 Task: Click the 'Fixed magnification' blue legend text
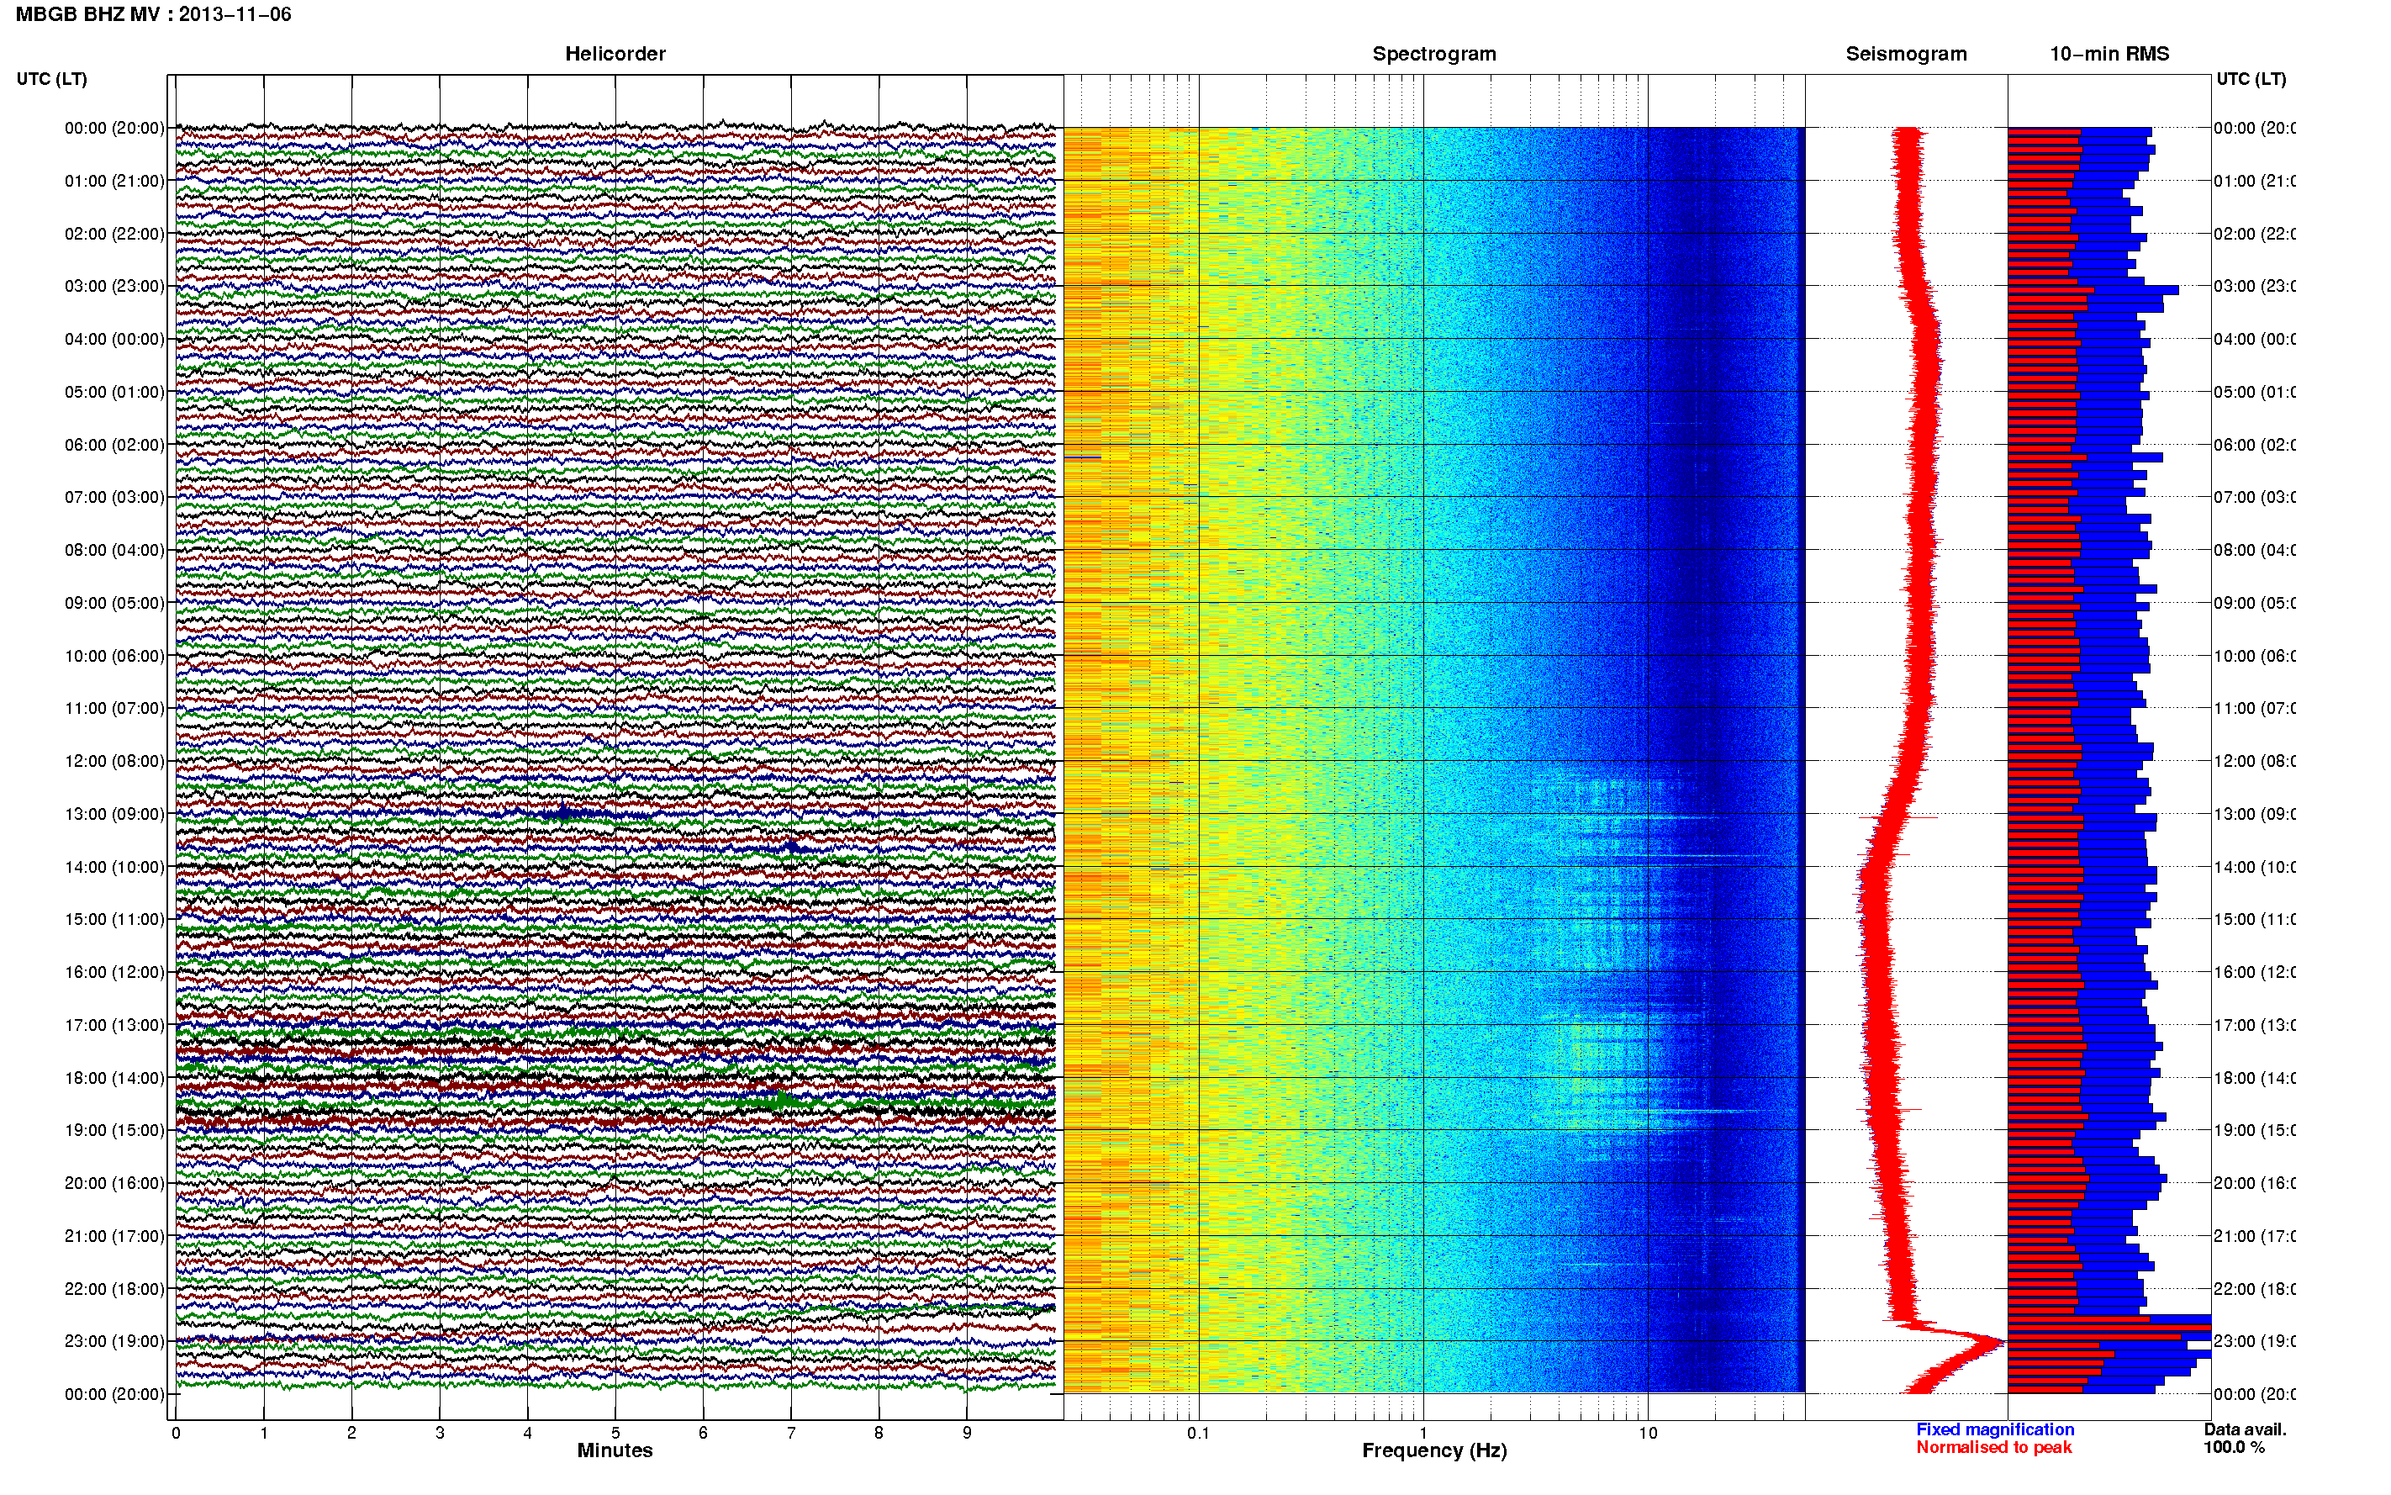[1995, 1429]
